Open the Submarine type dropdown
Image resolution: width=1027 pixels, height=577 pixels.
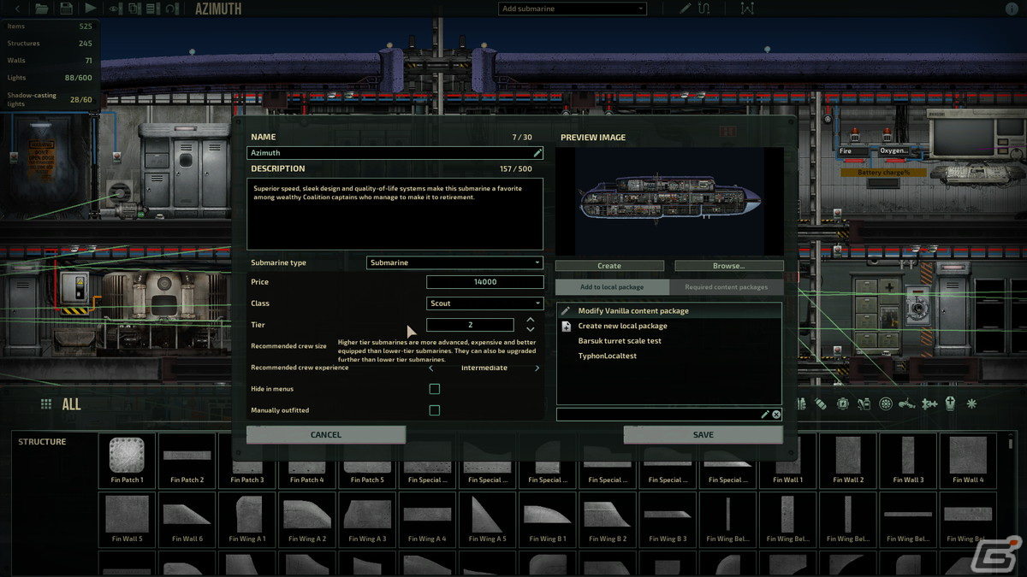[455, 262]
